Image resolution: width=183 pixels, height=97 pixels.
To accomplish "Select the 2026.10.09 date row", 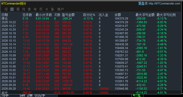I will [8, 55].
